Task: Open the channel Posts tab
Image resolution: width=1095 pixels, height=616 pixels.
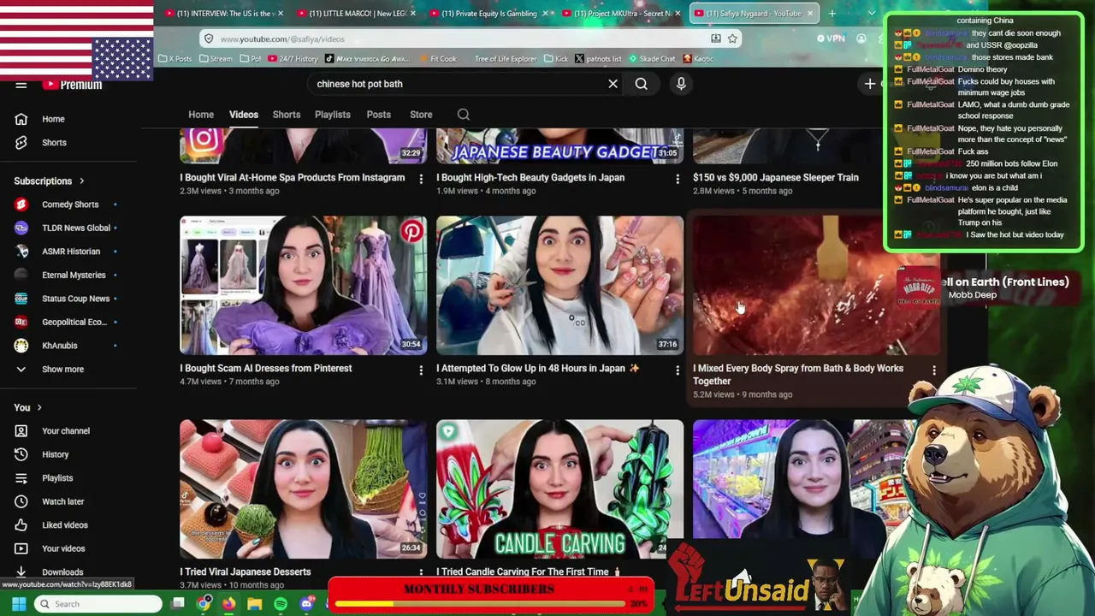Action: (378, 115)
